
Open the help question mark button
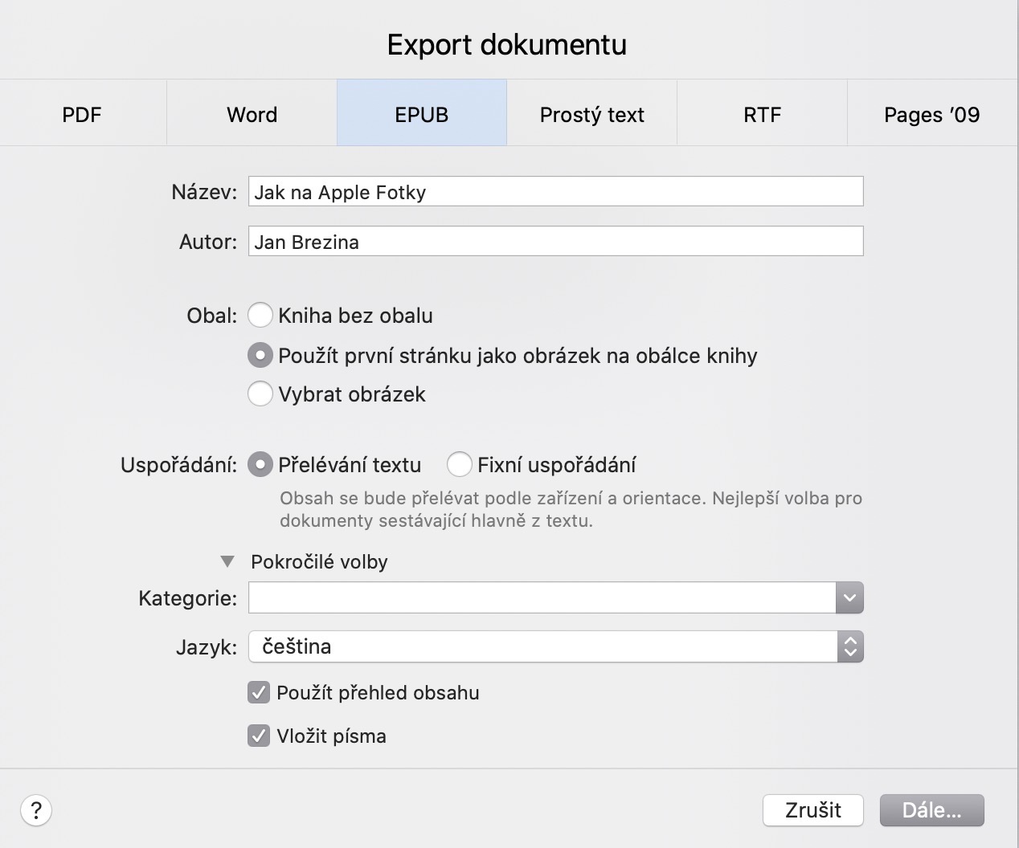36,810
